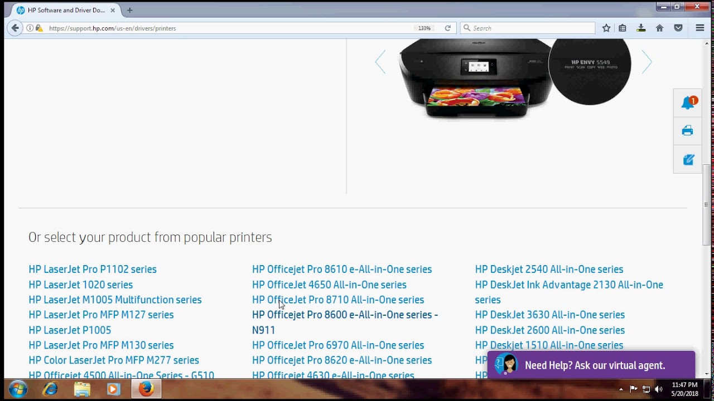Close the HP Software and Driver tab
This screenshot has width=714, height=401.
tap(113, 10)
